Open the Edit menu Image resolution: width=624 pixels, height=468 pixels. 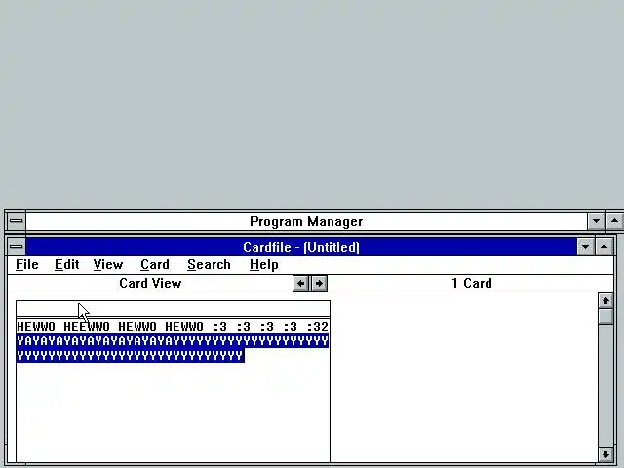click(67, 264)
